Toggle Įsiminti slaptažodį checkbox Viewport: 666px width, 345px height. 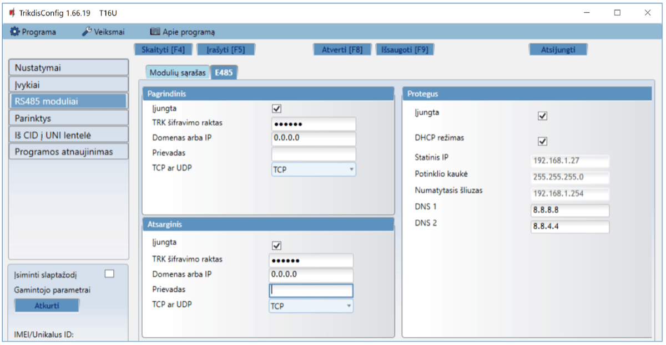point(109,273)
